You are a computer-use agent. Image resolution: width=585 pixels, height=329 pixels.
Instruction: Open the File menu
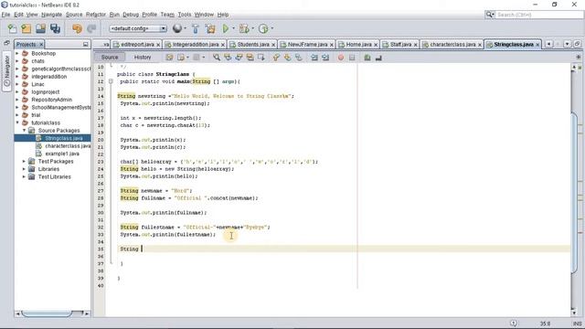5,15
